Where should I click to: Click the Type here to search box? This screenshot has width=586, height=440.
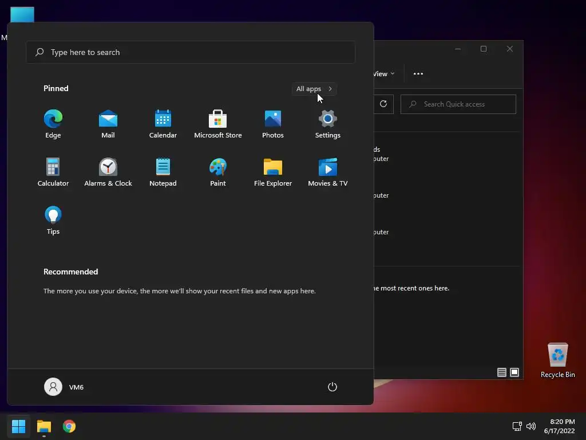click(191, 52)
